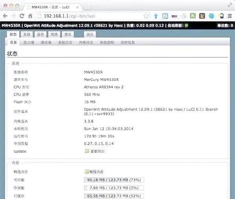Click the phone extension icon
This screenshot has width=235, height=199.
point(221,16)
